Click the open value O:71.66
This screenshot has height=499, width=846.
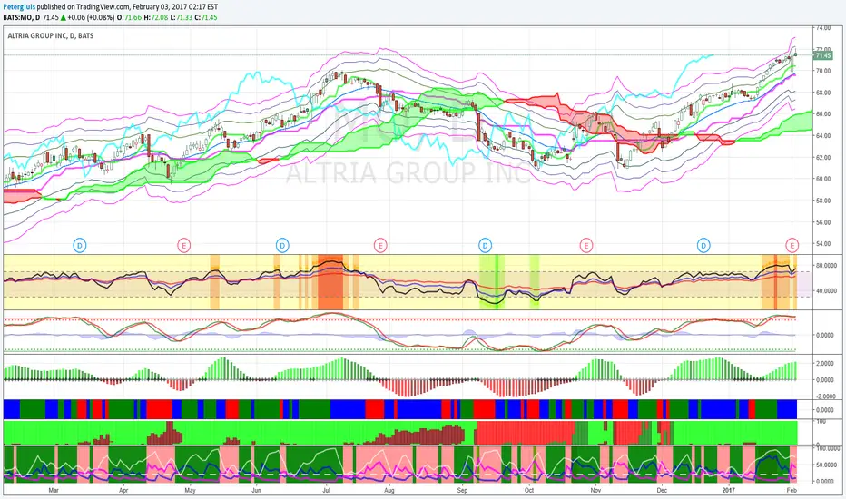point(131,17)
